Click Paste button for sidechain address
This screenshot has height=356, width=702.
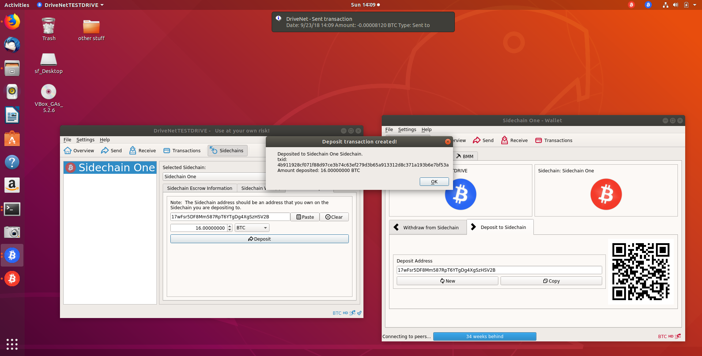pyautogui.click(x=305, y=217)
